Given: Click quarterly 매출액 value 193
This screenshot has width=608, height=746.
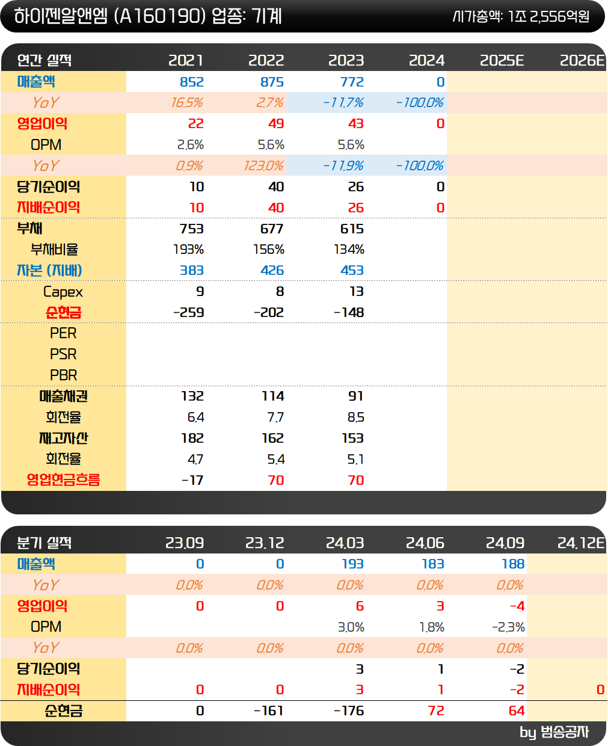Looking at the screenshot, I should [352, 564].
